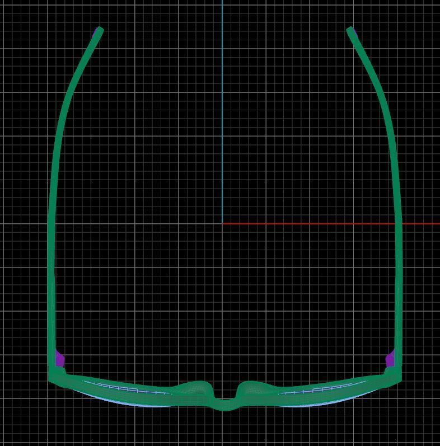This screenshot has width=440, height=446.
Task: Click the red horizontal axis line
Action: click(331, 224)
